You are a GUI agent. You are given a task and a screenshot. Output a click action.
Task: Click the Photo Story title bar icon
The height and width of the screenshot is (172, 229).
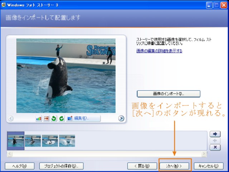(4, 5)
